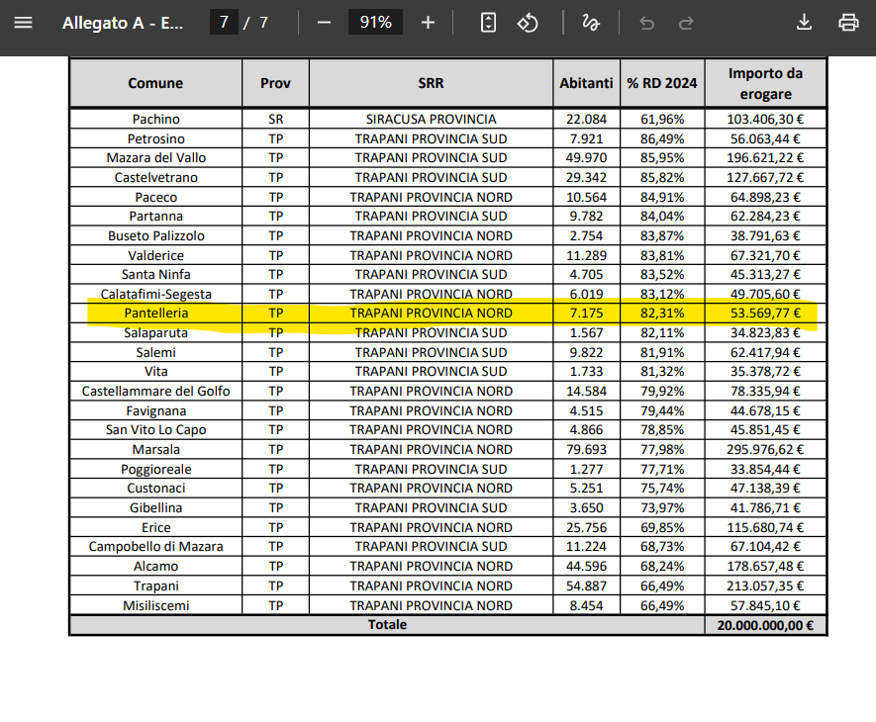Click the undo arrow in toolbar
This screenshot has height=722, width=876.
point(647,23)
